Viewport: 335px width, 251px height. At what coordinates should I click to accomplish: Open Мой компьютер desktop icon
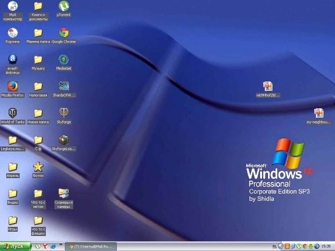tap(13, 11)
